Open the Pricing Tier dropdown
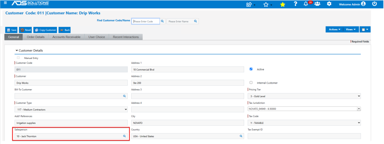This screenshot has width=384, height=144. click(x=304, y=96)
